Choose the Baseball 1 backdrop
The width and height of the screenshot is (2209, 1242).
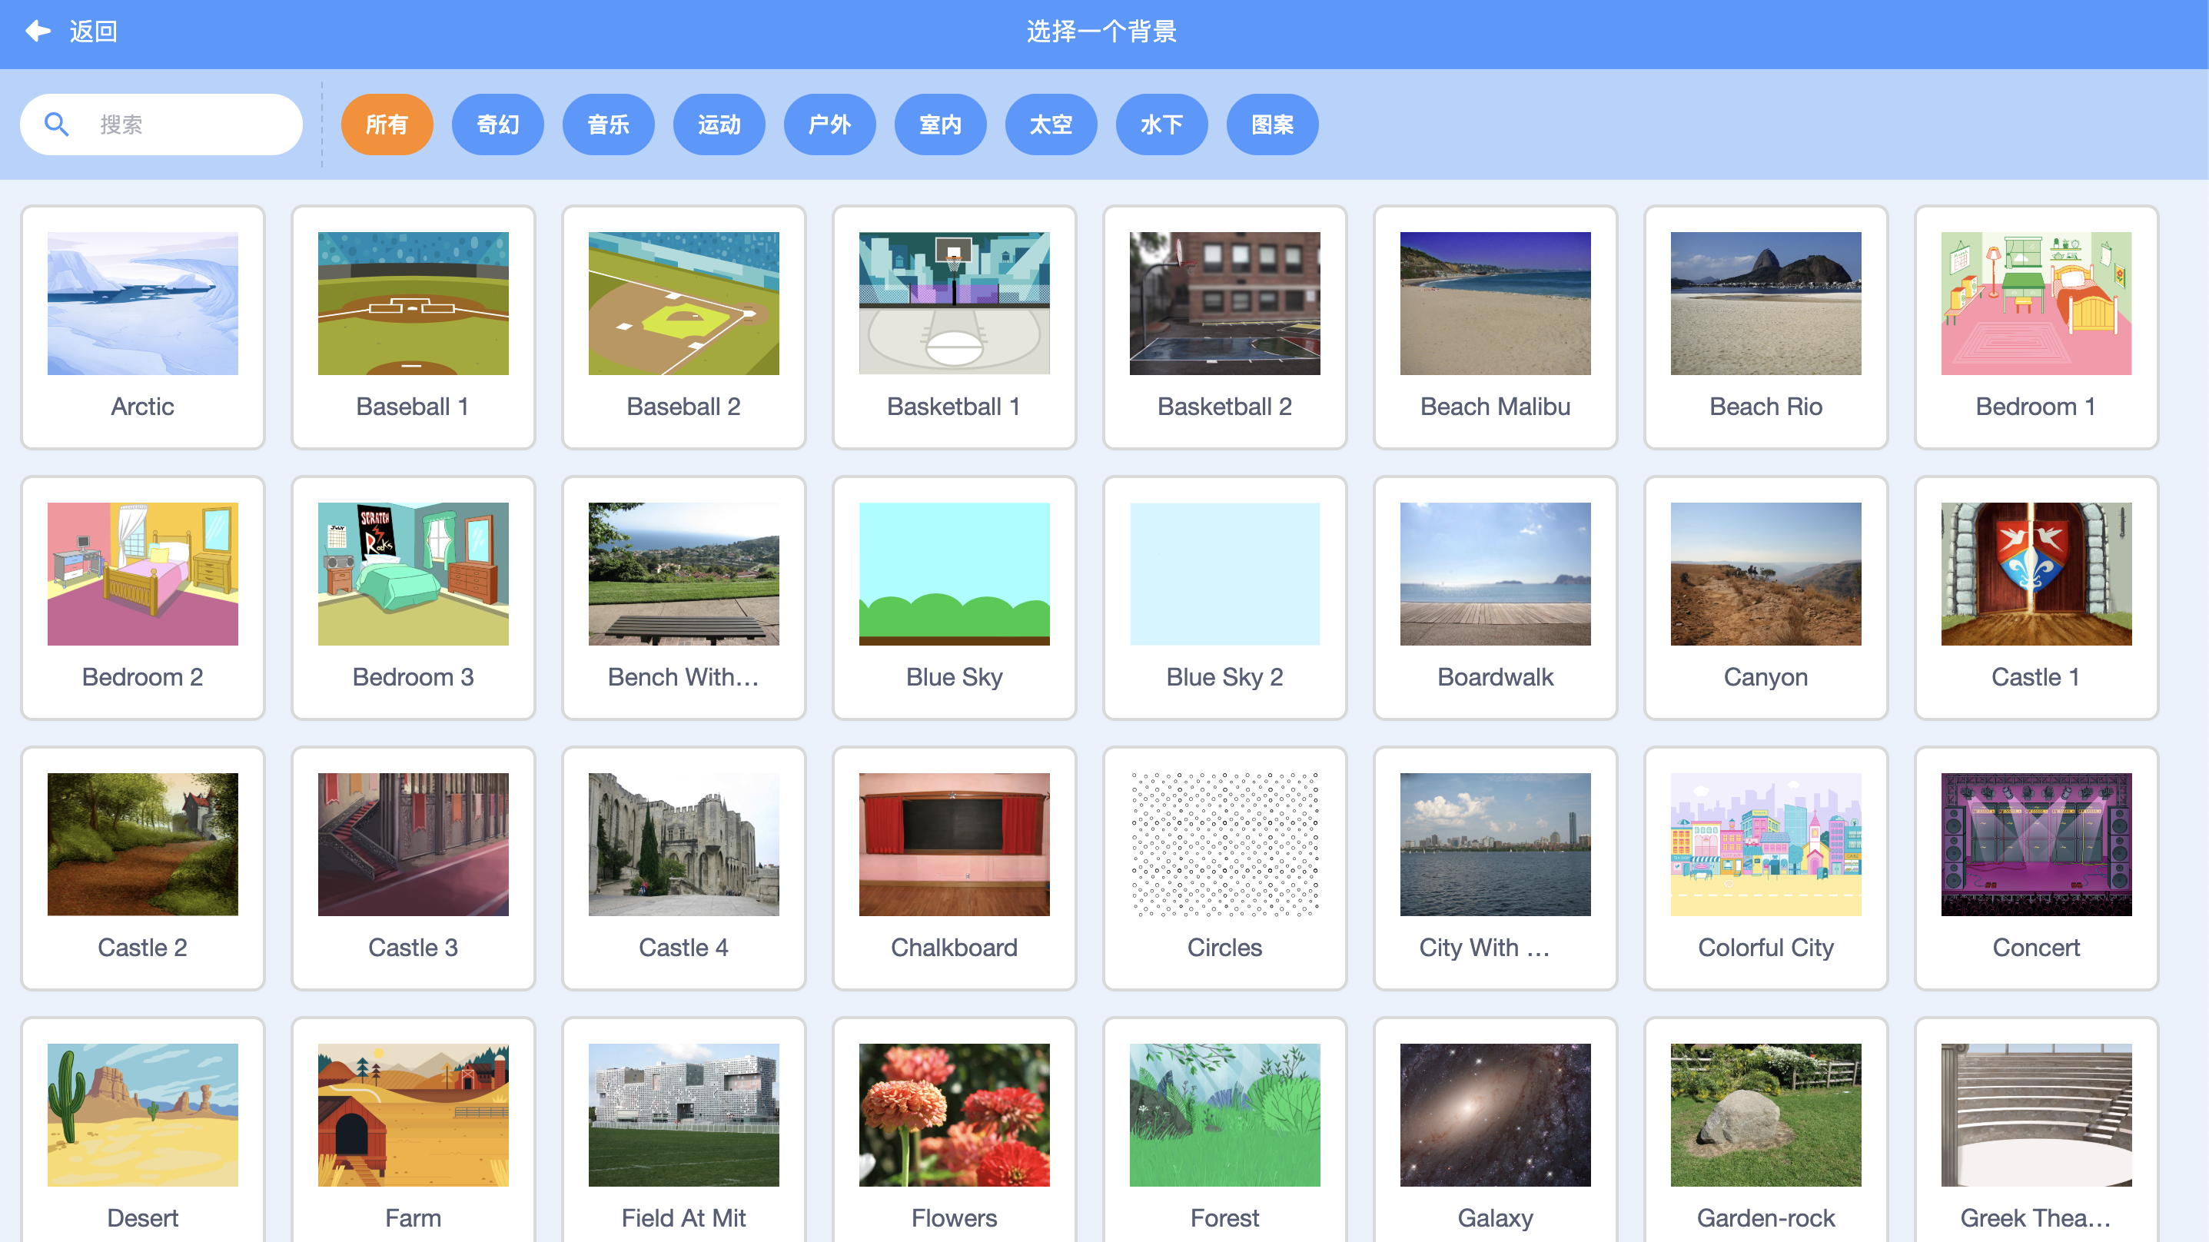click(414, 327)
